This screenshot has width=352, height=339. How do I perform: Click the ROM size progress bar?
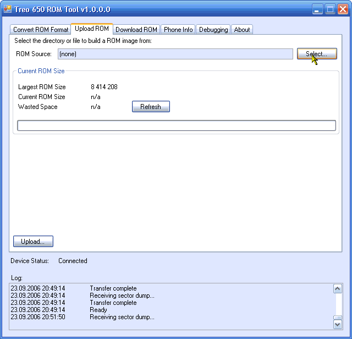tap(177, 125)
